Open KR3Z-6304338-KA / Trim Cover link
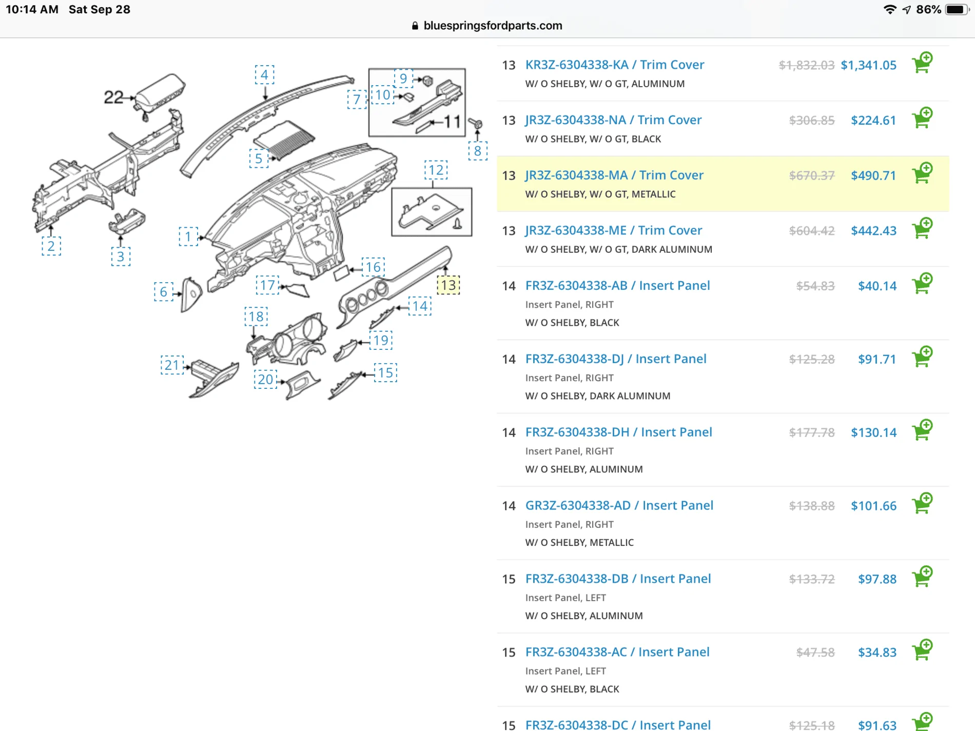Screen dimensions: 975x731 pos(614,65)
